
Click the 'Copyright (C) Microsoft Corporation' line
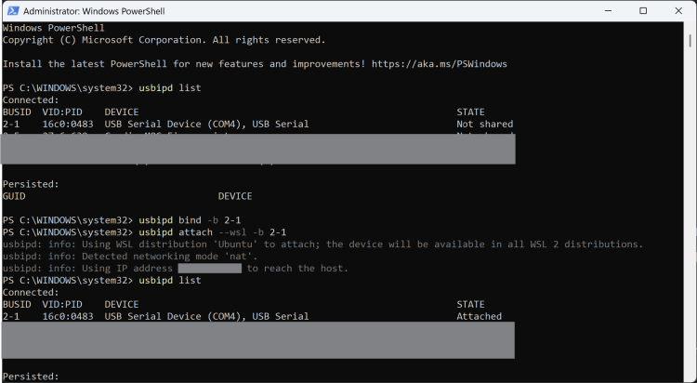pos(164,40)
